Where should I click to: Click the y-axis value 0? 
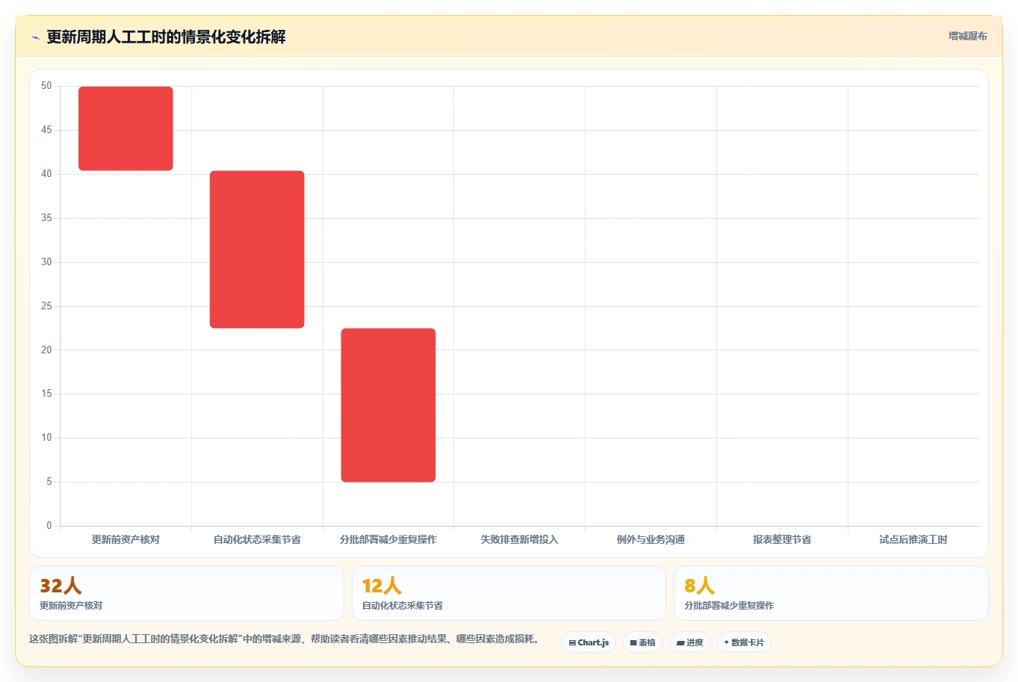tap(49, 526)
